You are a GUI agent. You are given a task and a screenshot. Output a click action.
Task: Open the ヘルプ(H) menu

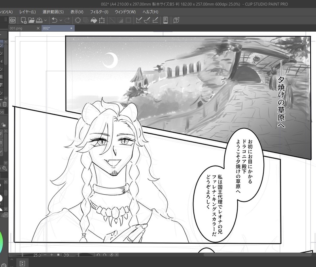tap(150, 12)
